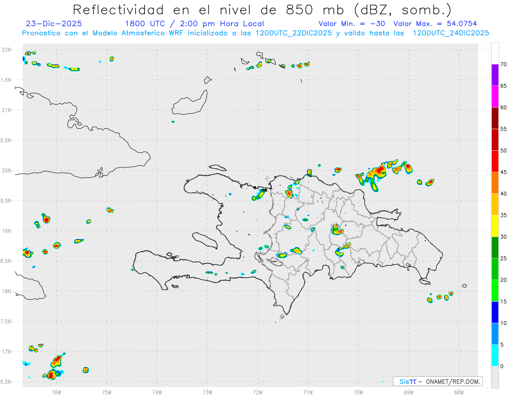
Task: Pick the magenta 60-65 dBZ colorbar segment
Action: click(495, 97)
